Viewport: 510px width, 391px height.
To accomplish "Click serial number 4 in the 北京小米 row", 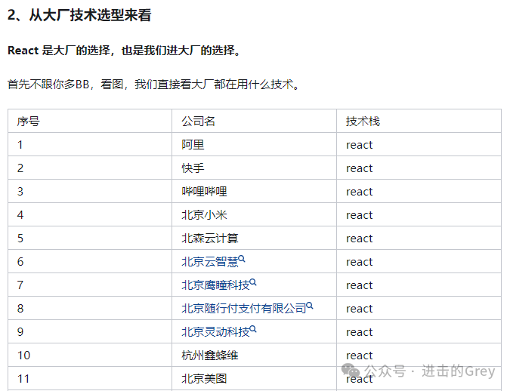I will [x=20, y=215].
